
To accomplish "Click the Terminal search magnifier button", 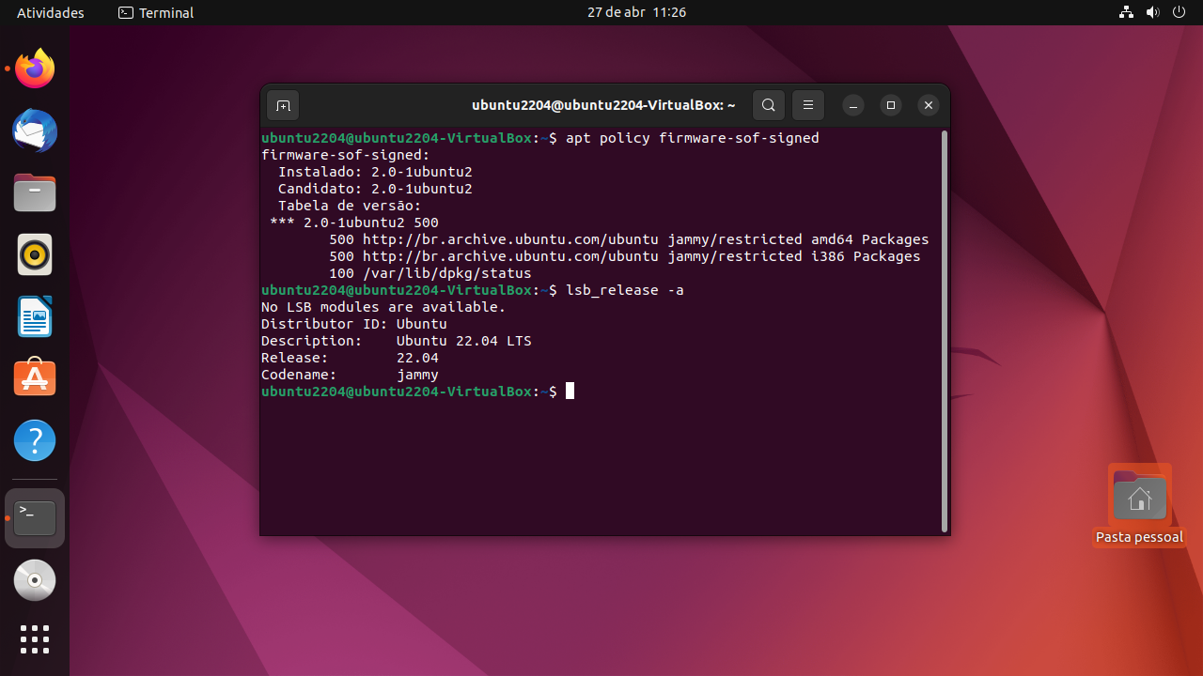I will coord(769,105).
